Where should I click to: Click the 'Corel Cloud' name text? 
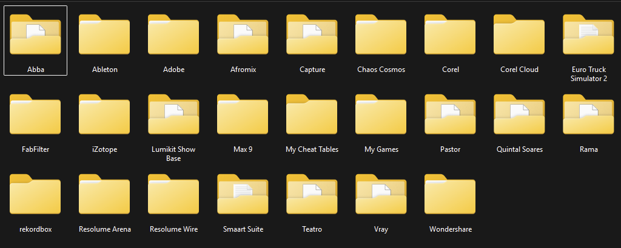tap(519, 70)
